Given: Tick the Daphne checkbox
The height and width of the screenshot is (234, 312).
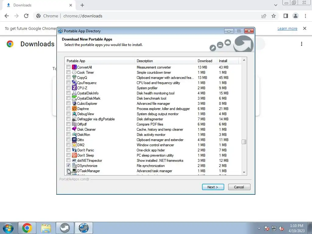Looking at the screenshot, I should click(x=69, y=108).
